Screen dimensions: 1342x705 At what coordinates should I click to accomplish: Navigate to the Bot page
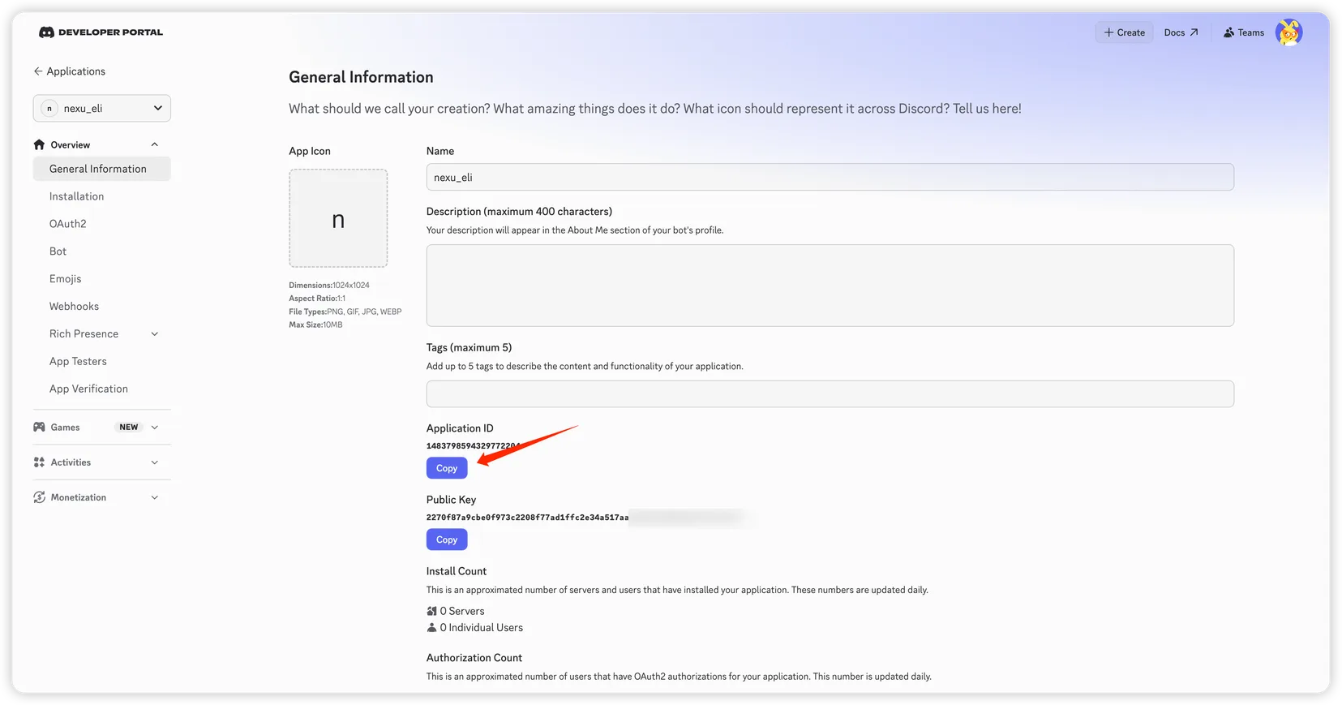coord(58,251)
